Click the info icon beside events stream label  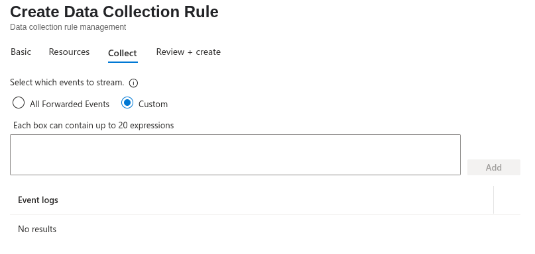pyautogui.click(x=134, y=83)
